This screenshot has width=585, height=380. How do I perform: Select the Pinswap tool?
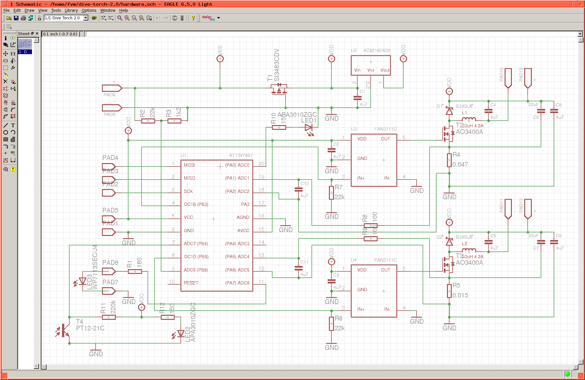pyautogui.click(x=6, y=89)
